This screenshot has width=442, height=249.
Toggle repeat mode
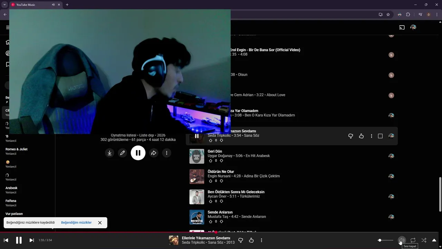(413, 240)
